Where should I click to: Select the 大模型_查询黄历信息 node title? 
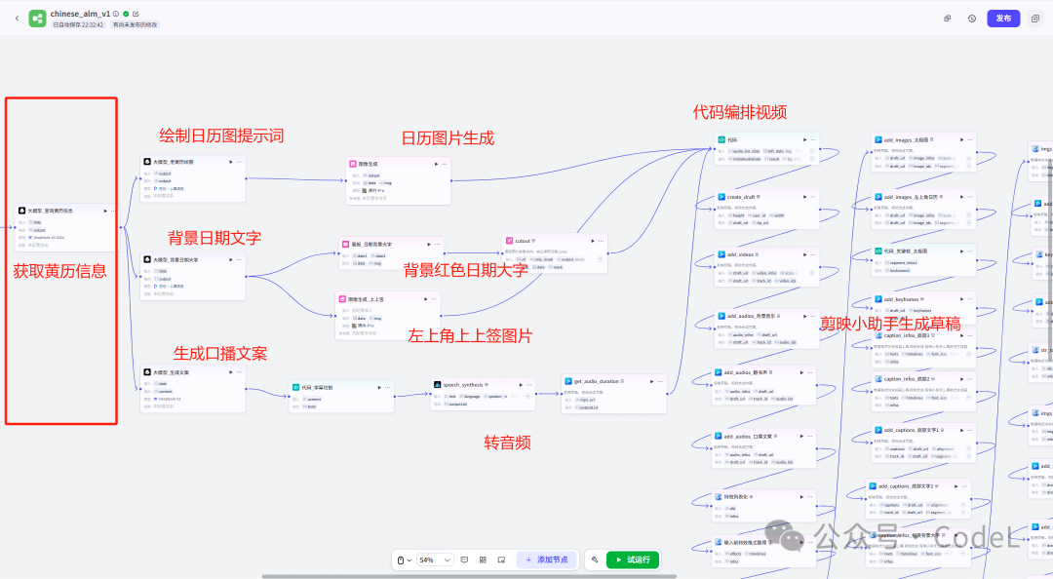[51, 211]
